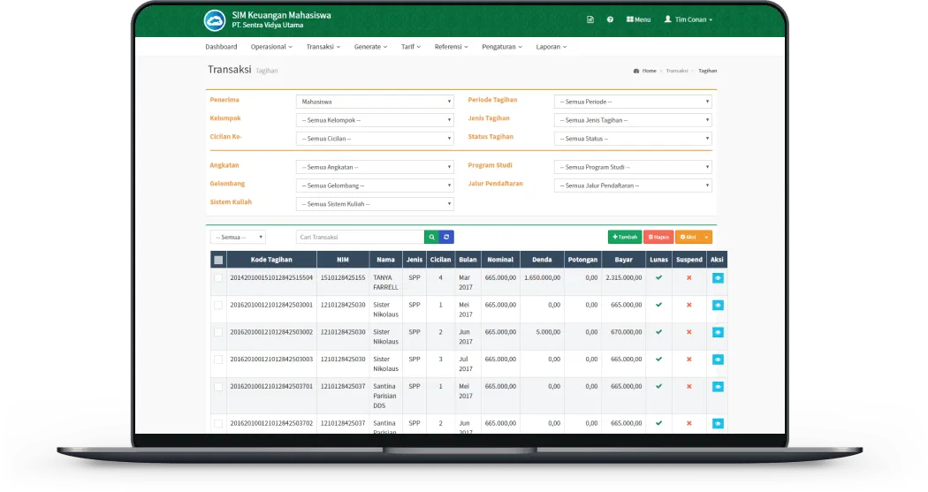
Task: Open the help question mark icon
Action: coord(610,19)
